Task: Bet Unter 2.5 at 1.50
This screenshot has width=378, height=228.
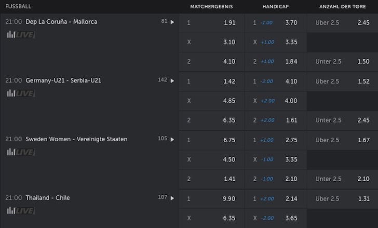Action: point(343,62)
